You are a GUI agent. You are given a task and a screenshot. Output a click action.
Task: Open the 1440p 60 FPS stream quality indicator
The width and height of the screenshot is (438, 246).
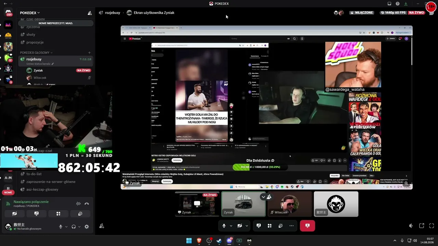[x=393, y=13]
